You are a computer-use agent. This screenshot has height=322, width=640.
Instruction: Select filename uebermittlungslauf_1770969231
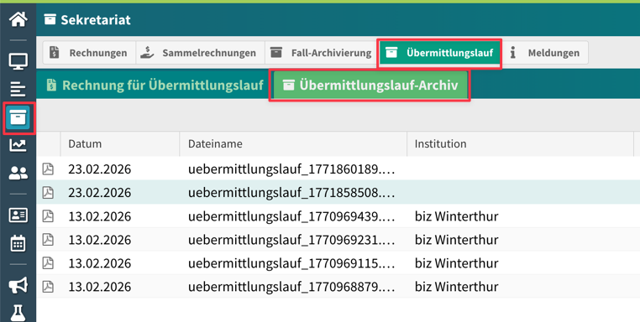pyautogui.click(x=291, y=240)
